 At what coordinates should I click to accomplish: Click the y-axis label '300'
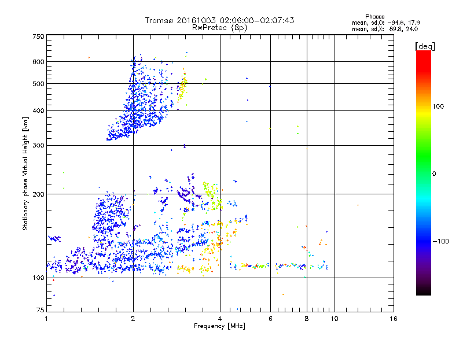point(38,146)
